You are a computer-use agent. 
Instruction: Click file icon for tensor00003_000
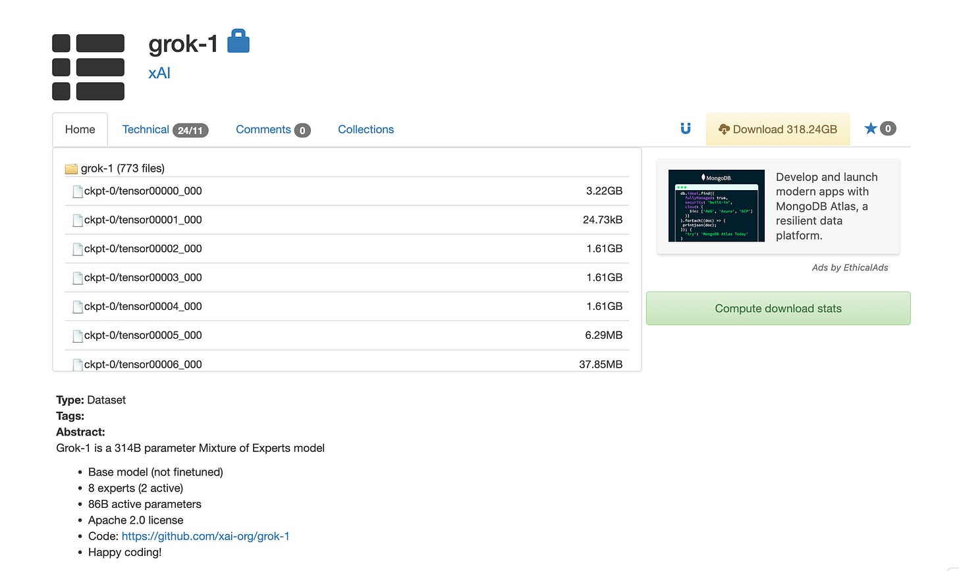coord(78,278)
